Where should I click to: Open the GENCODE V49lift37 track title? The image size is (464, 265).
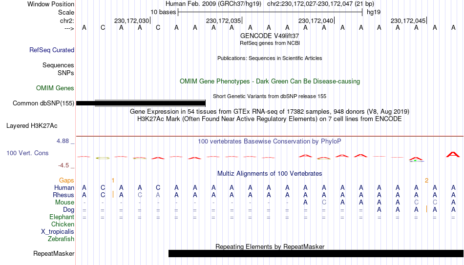click(x=270, y=36)
